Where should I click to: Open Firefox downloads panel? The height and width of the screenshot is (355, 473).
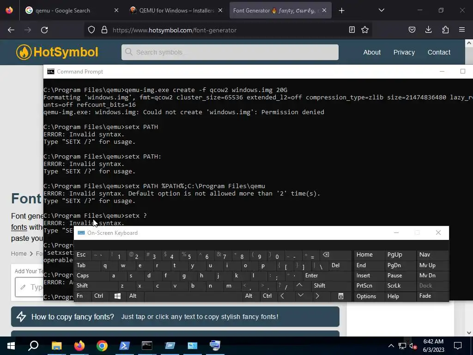tap(428, 30)
